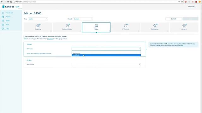202x113 pixels.
Task: Click the dark red book extension icon
Action: 196,2
